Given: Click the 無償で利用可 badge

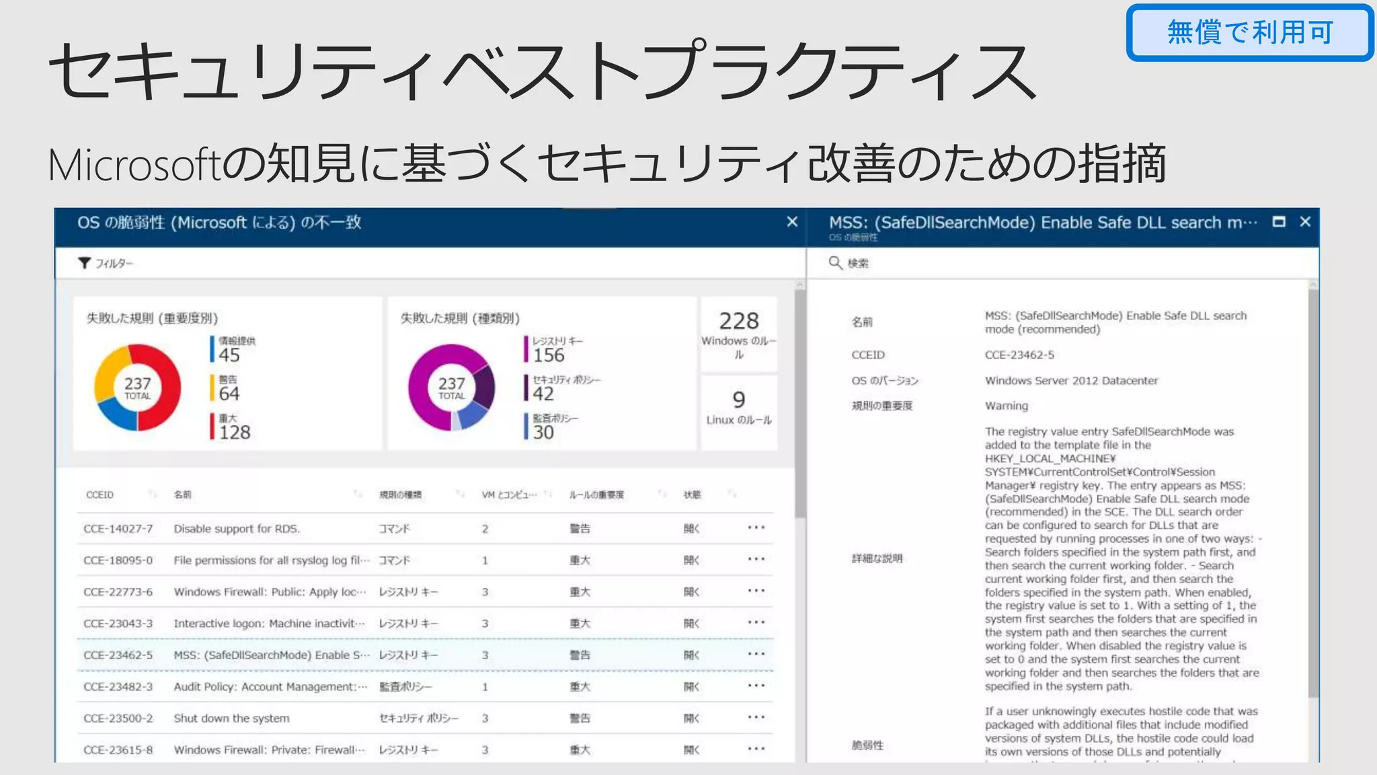Looking at the screenshot, I should click(x=1250, y=32).
